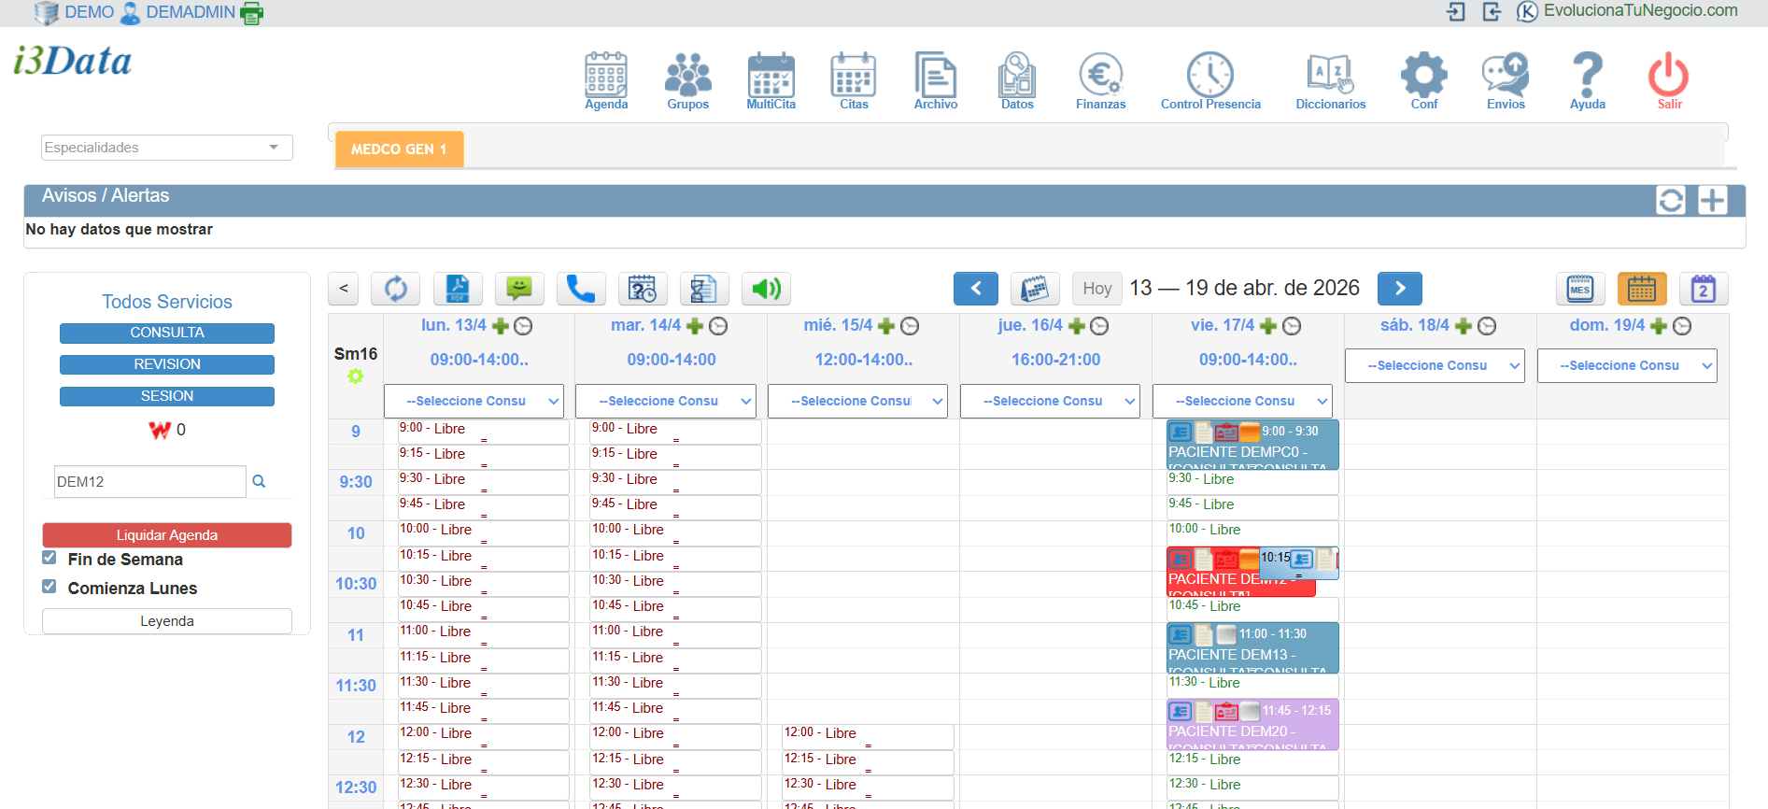Click the green phone call icon
Image resolution: width=1768 pixels, height=809 pixels.
(581, 289)
